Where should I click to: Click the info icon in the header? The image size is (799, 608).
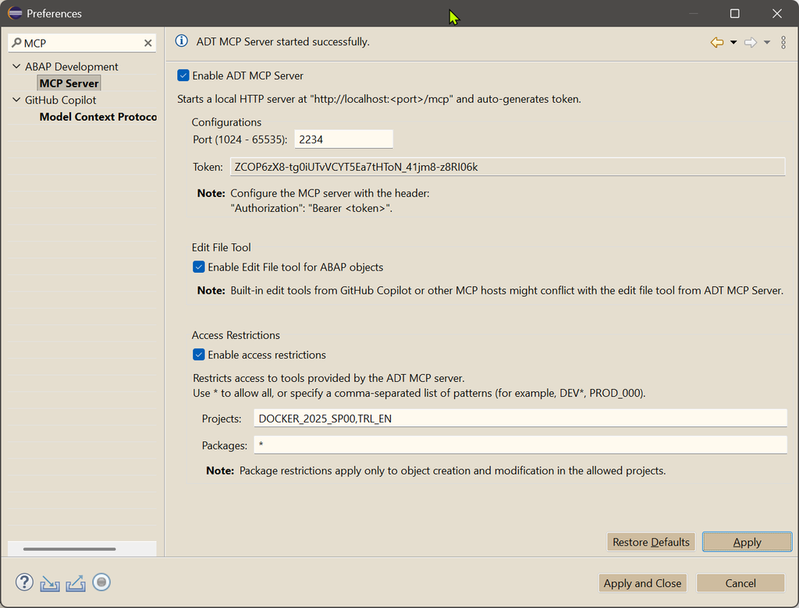pos(181,41)
